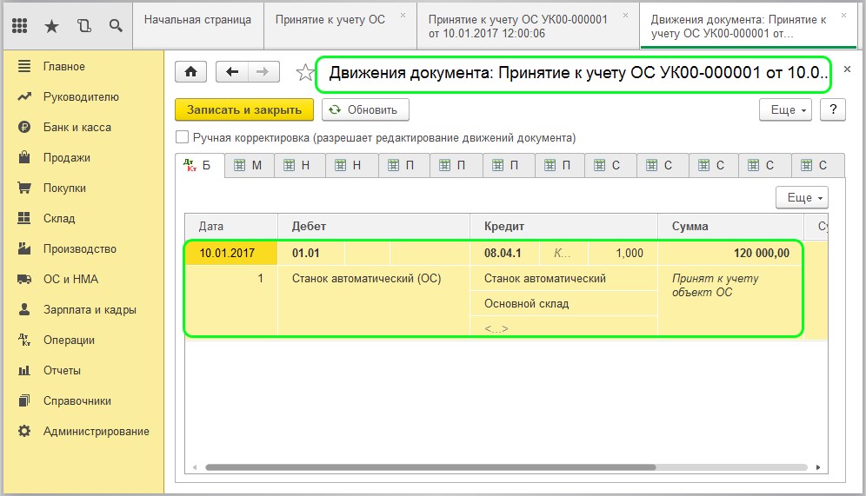Screen dimensions: 866x496
Task: Click Дата column header
Action: [x=231, y=226]
